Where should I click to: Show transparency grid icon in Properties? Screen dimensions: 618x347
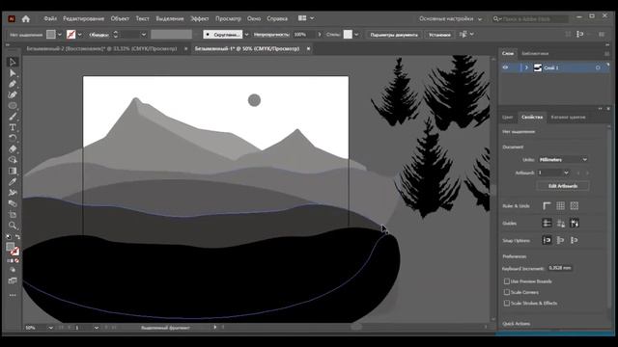(575, 205)
